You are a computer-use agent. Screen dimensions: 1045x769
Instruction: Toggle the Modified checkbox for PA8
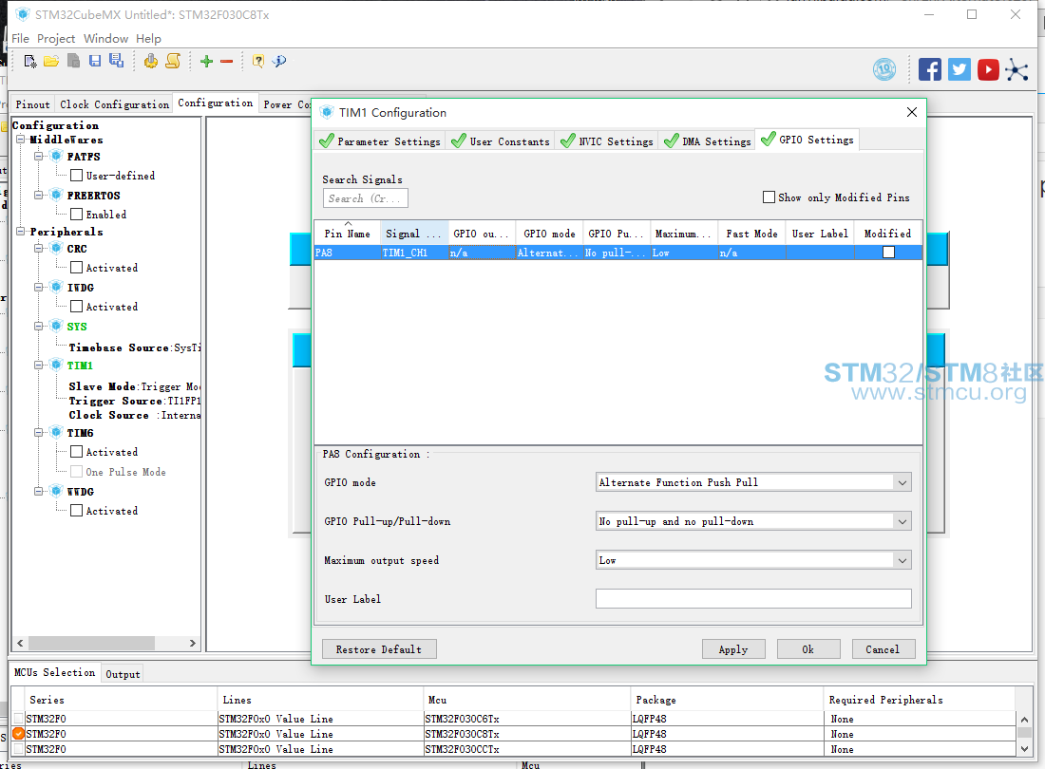pyautogui.click(x=888, y=253)
